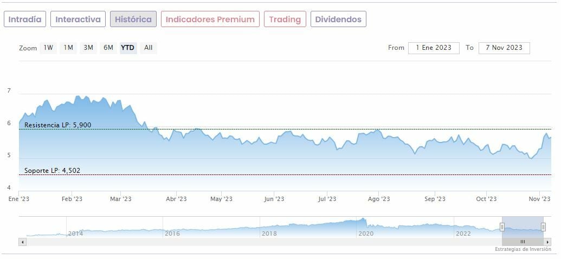Click the navigator scrollbar thumb grip
The height and width of the screenshot is (259, 561).
[x=523, y=242]
